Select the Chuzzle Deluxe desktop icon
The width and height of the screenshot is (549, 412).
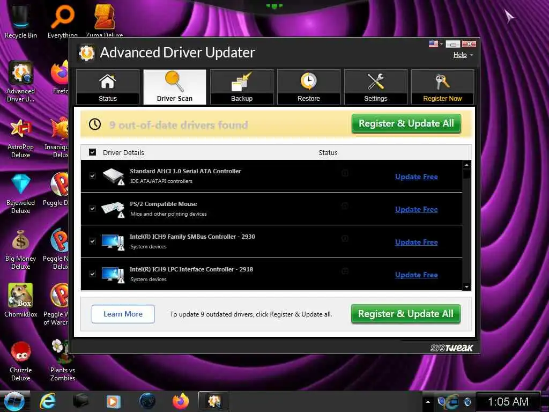pos(21,361)
